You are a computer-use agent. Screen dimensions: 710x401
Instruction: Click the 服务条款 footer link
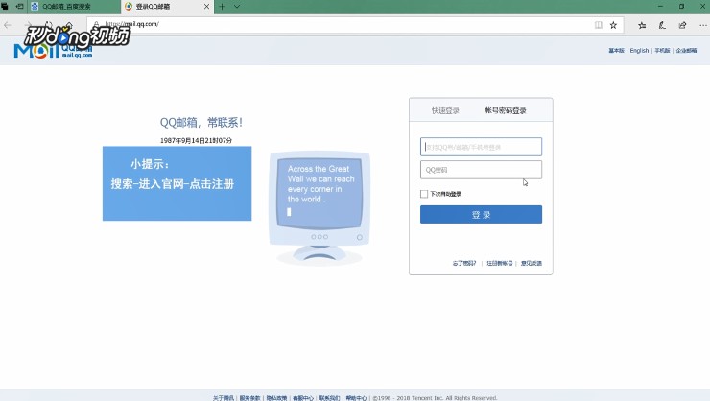click(x=250, y=398)
